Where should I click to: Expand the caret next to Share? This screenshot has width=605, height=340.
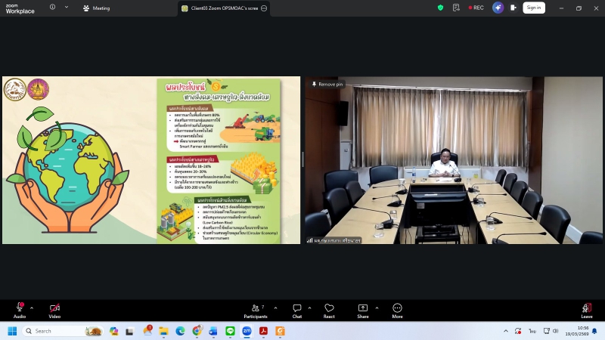[377, 308]
